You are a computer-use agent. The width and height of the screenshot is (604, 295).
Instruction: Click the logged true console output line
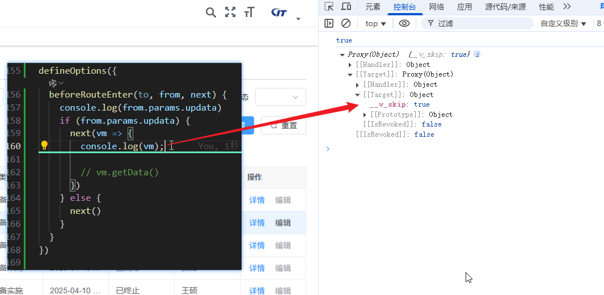344,40
